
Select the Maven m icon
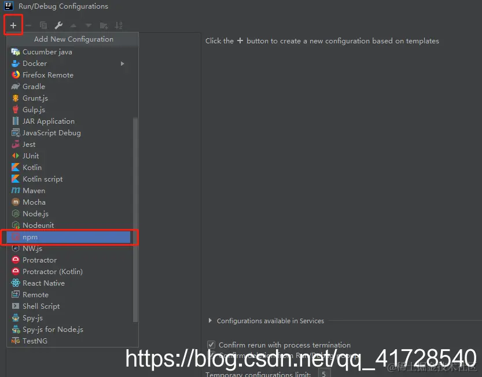(x=16, y=190)
